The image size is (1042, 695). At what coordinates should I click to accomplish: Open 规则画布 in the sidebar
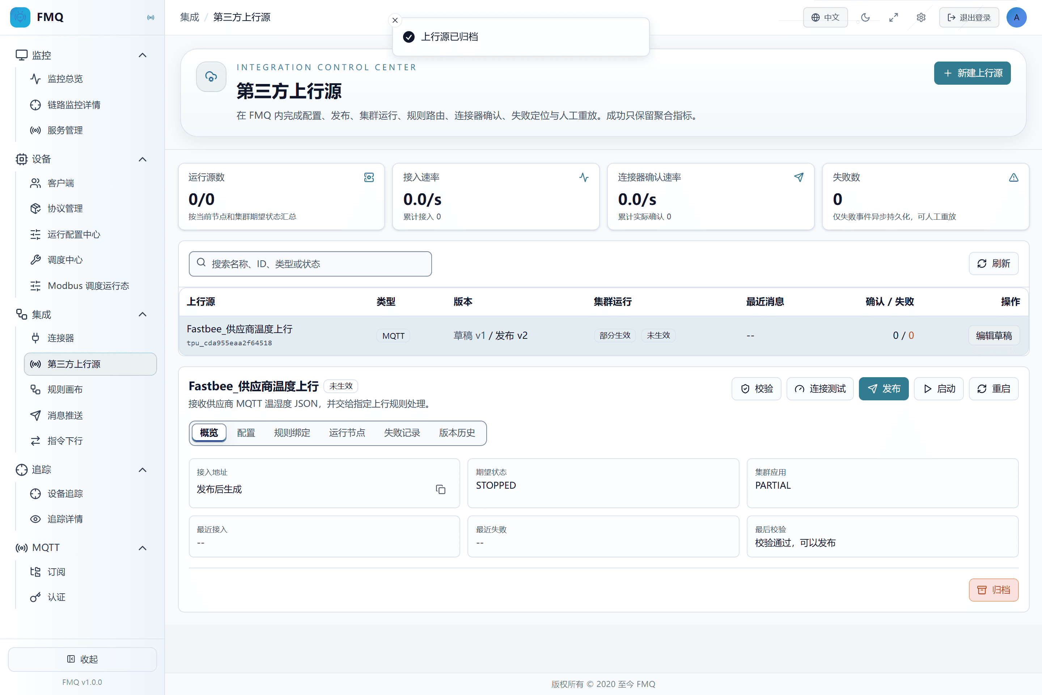point(90,389)
